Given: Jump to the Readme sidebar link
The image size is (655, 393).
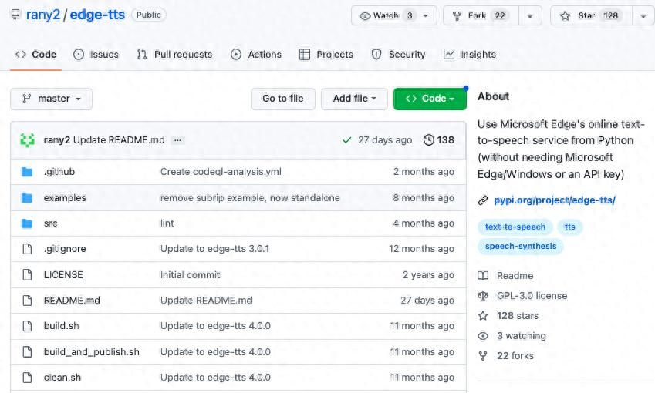Looking at the screenshot, I should 515,276.
